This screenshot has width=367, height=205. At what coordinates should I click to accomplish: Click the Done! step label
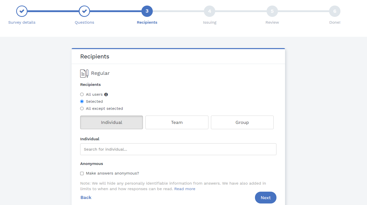335,22
